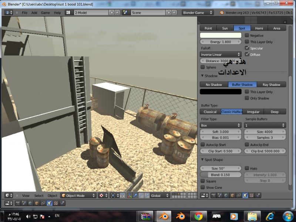The width and height of the screenshot is (296, 222).
Task: Enable Autoclip End checkbox
Action: [247, 145]
